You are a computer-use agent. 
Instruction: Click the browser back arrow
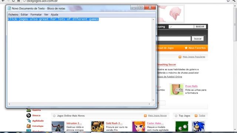[x=3, y=1]
